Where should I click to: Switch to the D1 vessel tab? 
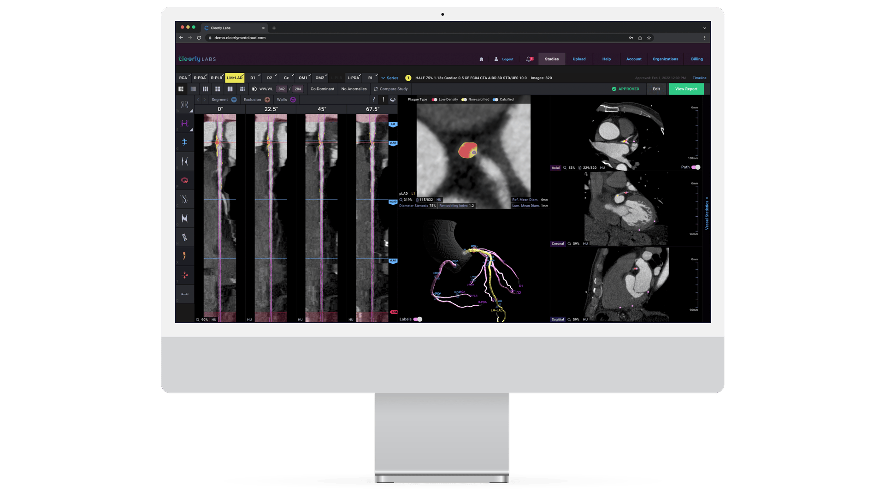click(253, 78)
